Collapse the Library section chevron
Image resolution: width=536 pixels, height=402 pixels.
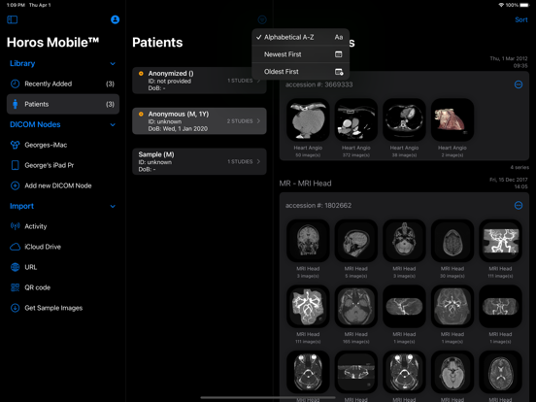(x=113, y=64)
